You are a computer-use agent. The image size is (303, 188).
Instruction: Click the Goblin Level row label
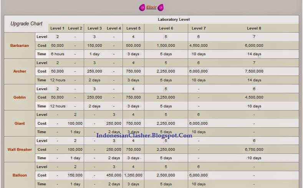click(42, 89)
